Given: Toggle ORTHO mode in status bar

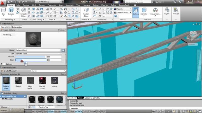Looking at the screenshot, I should click(x=50, y=111).
